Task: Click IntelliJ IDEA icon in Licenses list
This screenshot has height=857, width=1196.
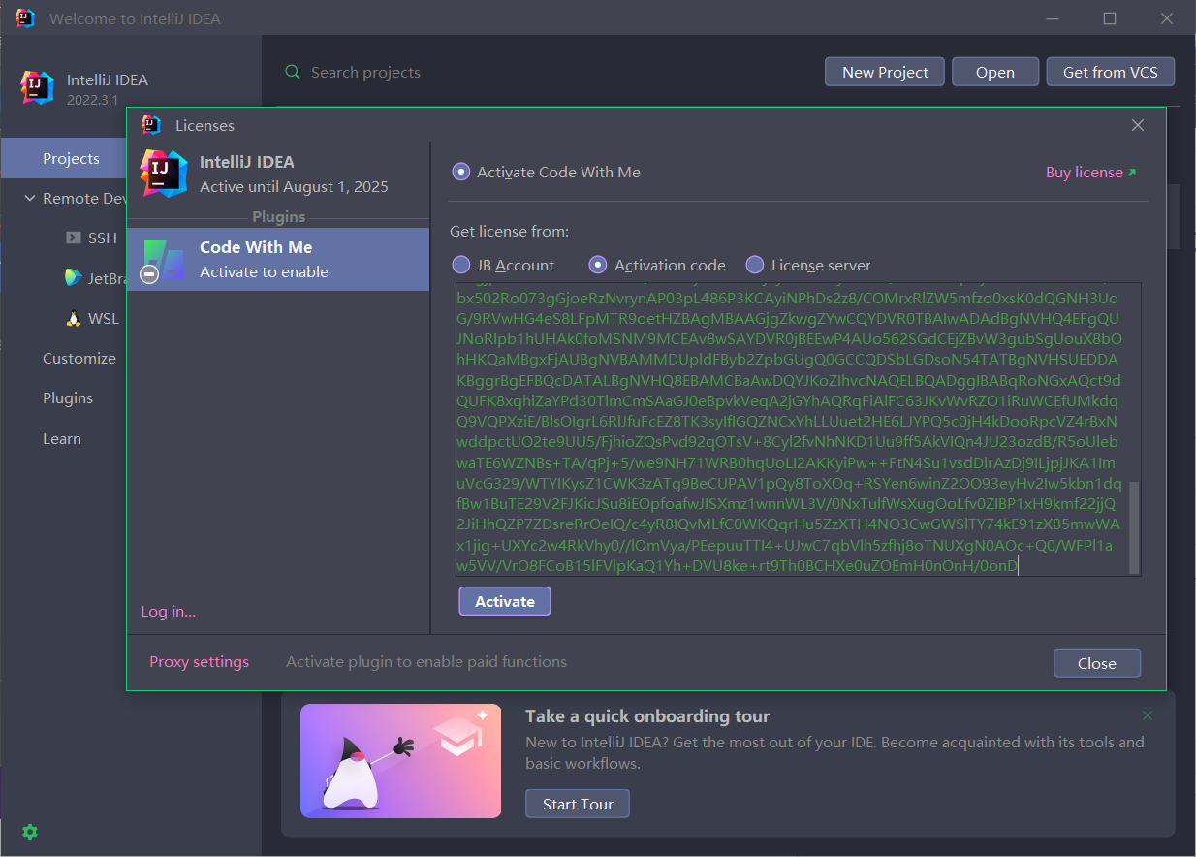Action: point(163,174)
